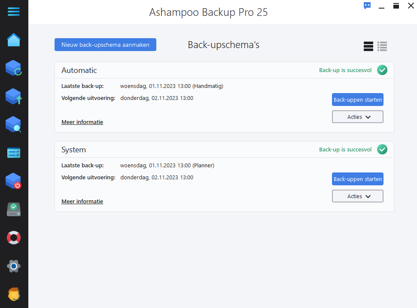Click 'Back-up is succesvol' status for Automatic

pos(345,70)
